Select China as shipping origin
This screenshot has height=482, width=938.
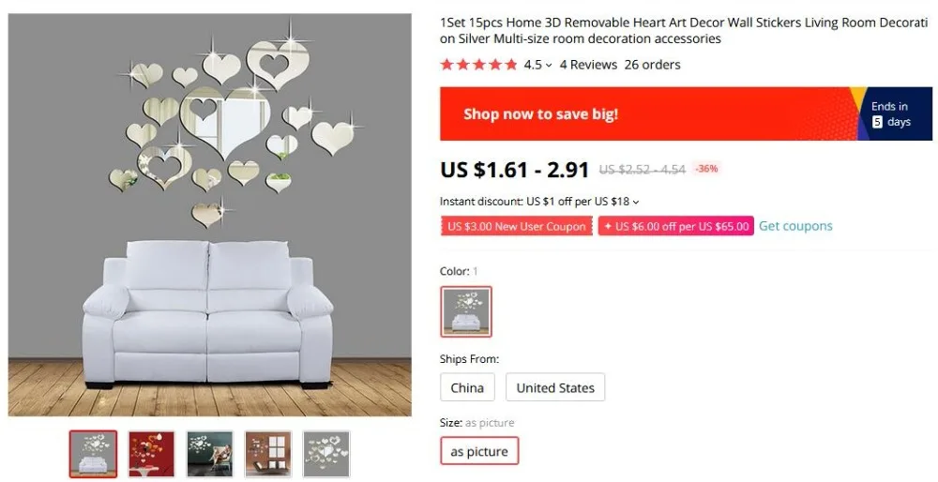(467, 387)
